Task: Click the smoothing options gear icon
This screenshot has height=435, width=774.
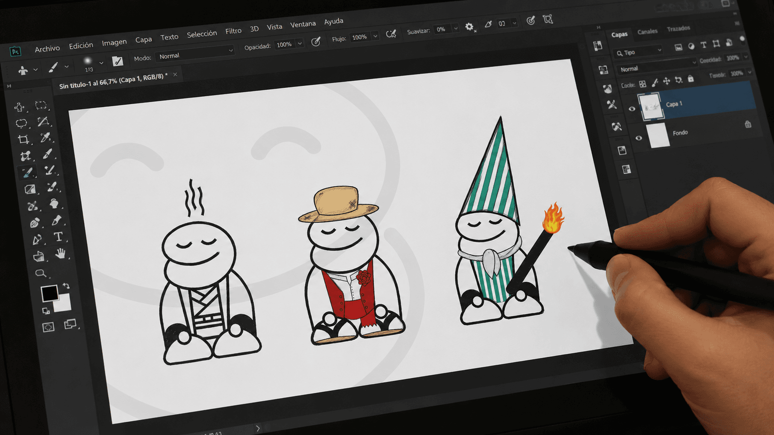Action: (x=469, y=27)
